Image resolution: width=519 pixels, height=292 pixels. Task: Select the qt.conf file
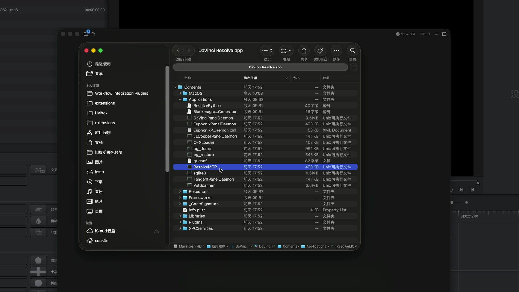[x=265, y=161]
